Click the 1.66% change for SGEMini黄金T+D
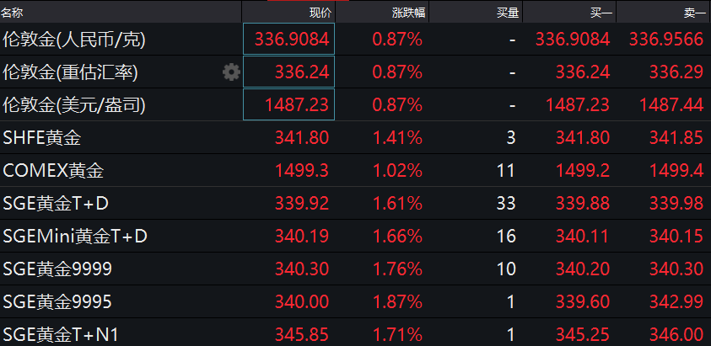The image size is (711, 346). click(x=397, y=237)
